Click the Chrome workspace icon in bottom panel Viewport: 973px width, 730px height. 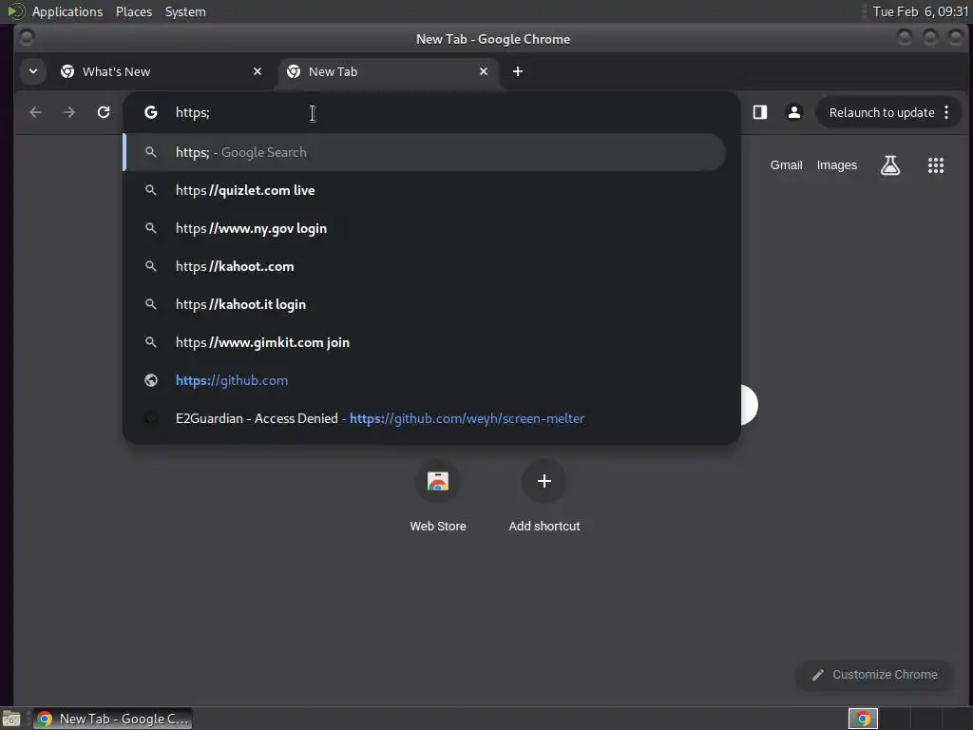[x=863, y=719]
